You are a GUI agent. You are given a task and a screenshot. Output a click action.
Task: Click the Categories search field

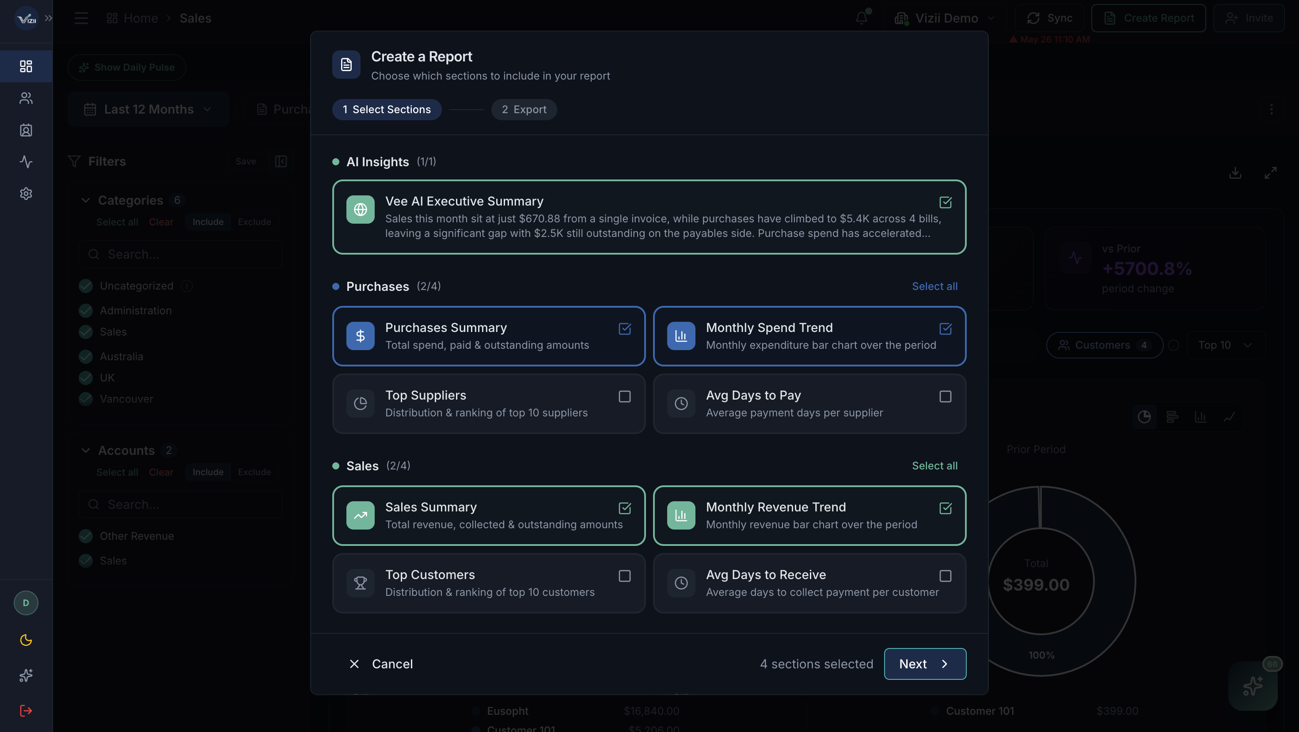click(181, 254)
